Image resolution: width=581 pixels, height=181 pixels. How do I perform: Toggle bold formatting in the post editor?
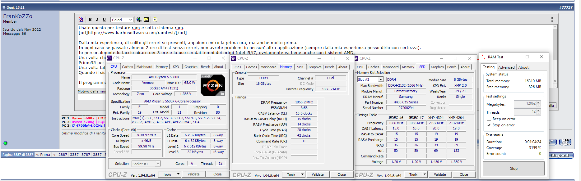[90, 20]
